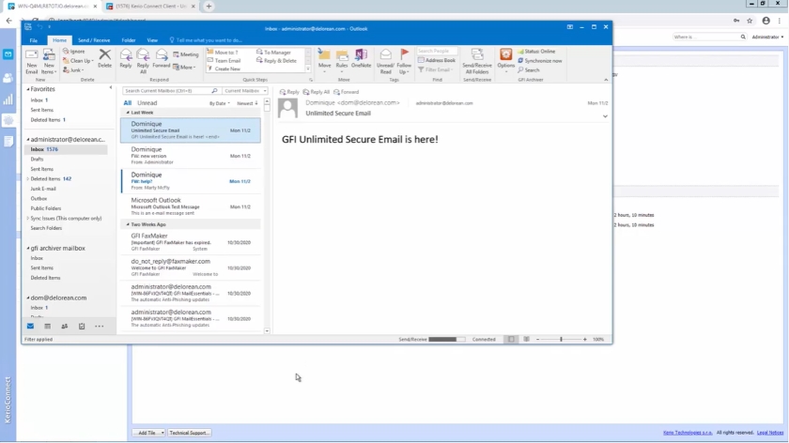Screen dimensions: 789x443
Task: Switch to Reading view in status bar
Action: click(x=526, y=340)
